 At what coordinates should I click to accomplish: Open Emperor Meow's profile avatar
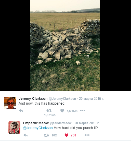[x=14, y=128]
